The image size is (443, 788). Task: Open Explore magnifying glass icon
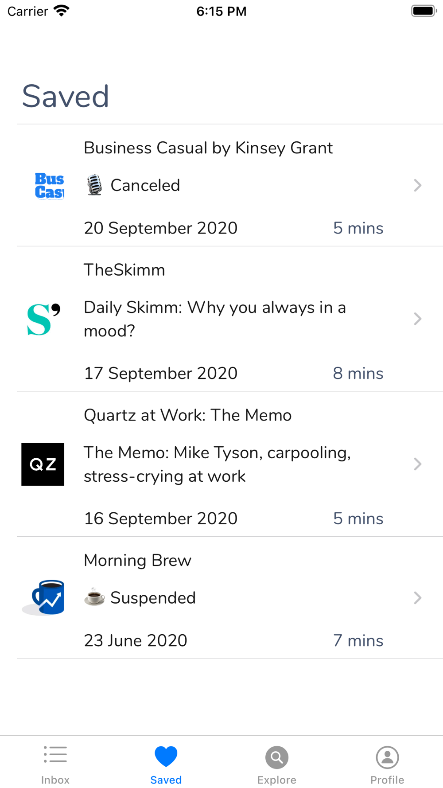click(x=277, y=757)
